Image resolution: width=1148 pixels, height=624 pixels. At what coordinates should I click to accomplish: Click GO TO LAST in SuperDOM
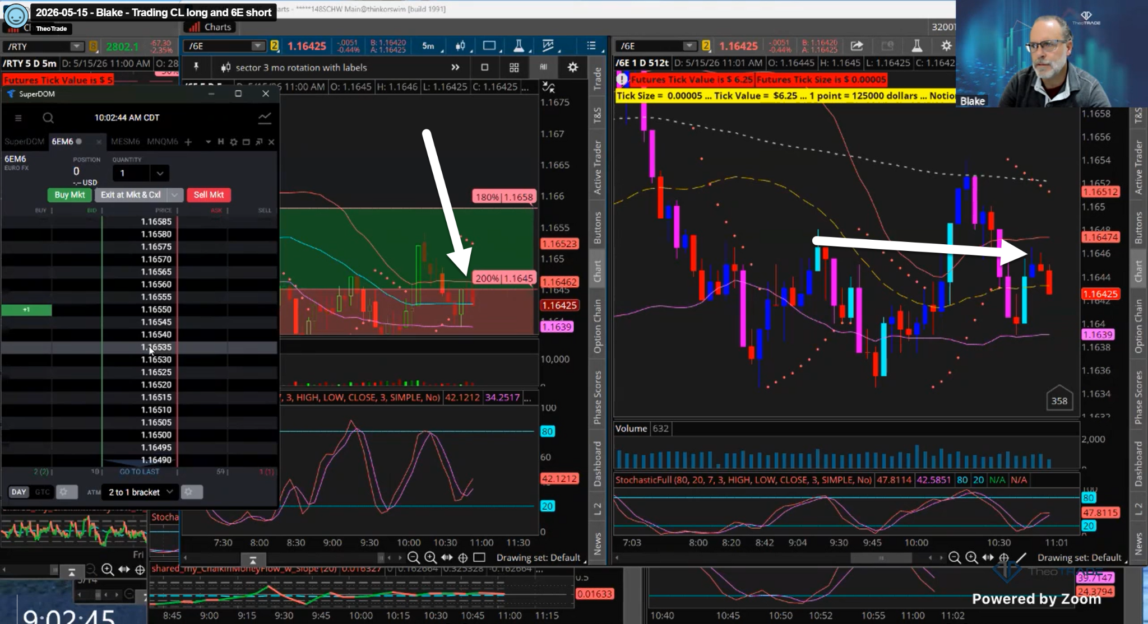pyautogui.click(x=140, y=472)
